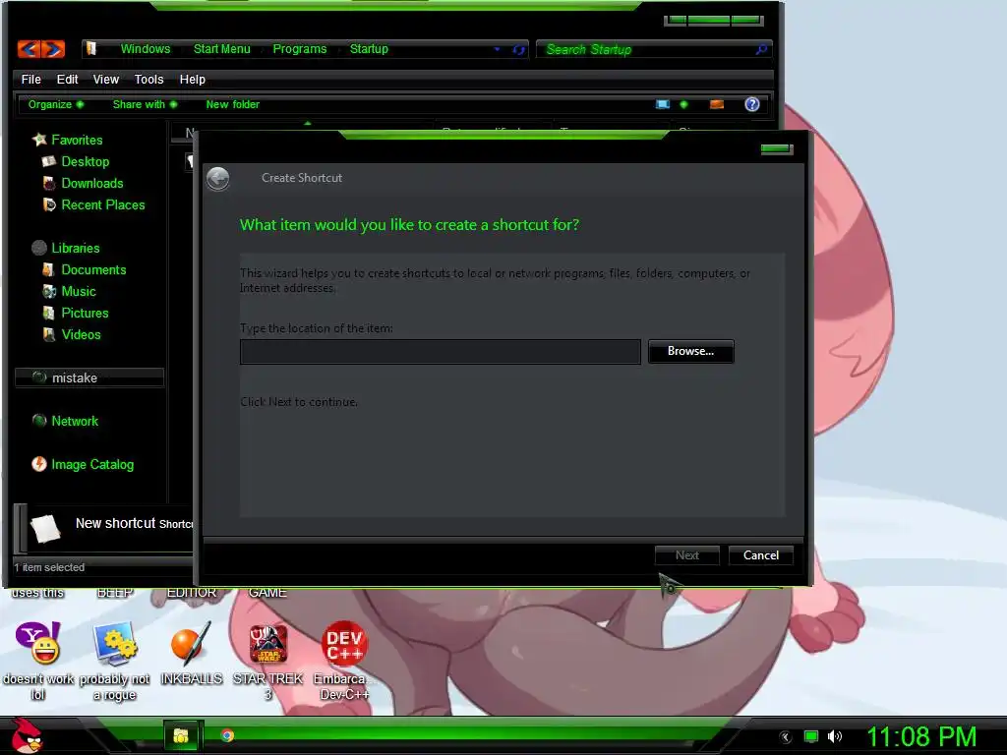Expand the Organize menu
Screen dimensions: 1007x755
point(55,104)
